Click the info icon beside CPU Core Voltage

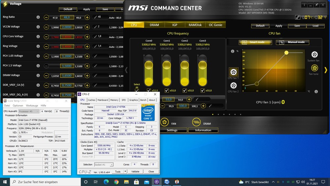pos(38,36)
